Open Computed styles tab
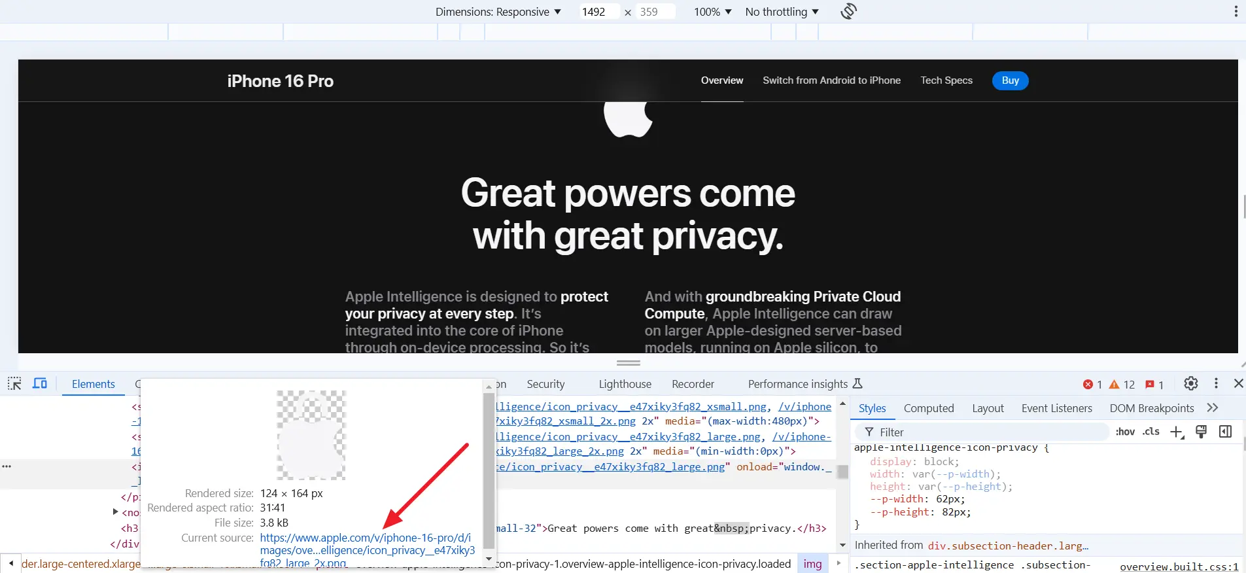The width and height of the screenshot is (1246, 573). (929, 408)
